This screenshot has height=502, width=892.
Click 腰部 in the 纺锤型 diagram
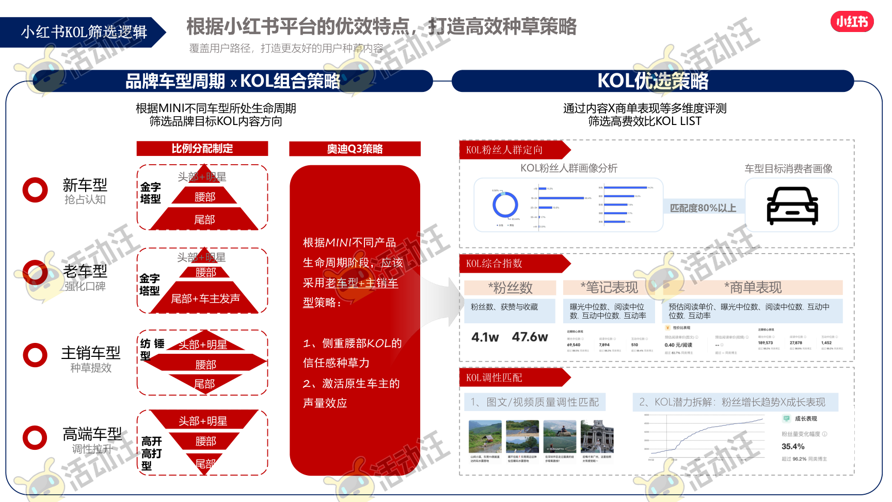(x=205, y=365)
